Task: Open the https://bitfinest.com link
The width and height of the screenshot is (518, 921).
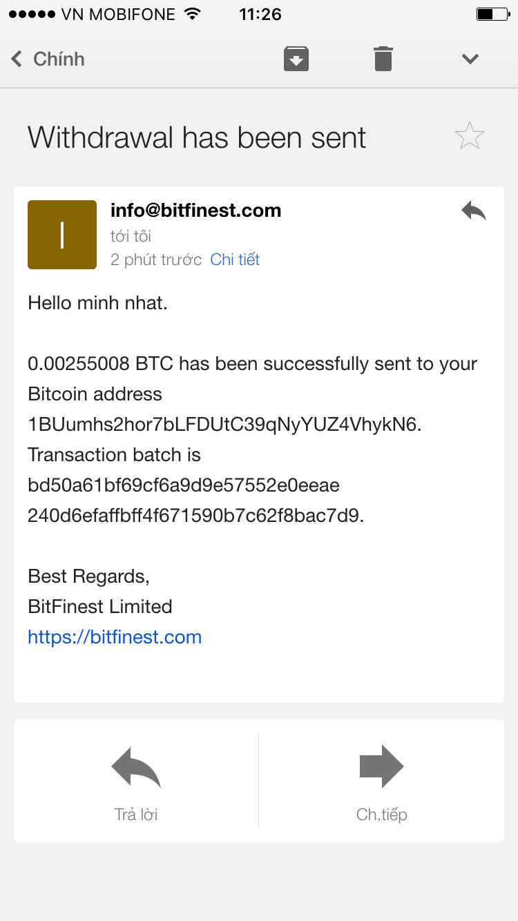Action: tap(115, 637)
